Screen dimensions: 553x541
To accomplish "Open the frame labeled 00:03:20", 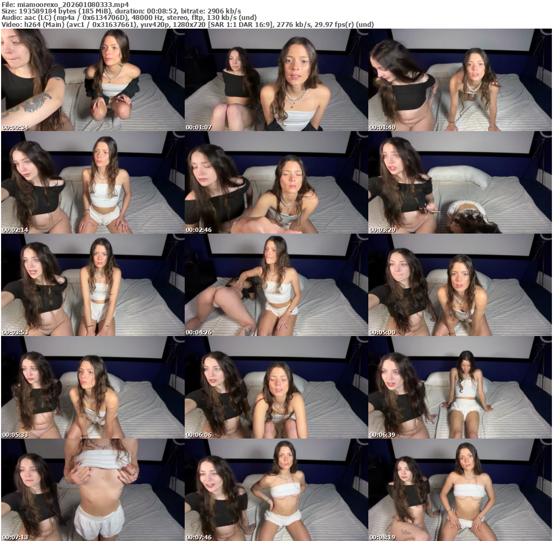I will [x=460, y=182].
